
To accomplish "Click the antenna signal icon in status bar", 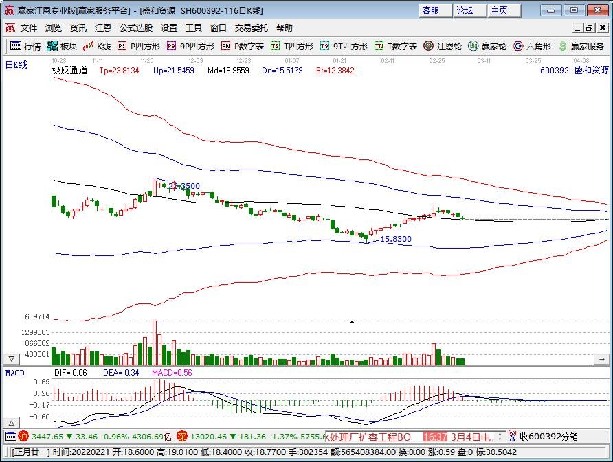I will (x=512, y=436).
